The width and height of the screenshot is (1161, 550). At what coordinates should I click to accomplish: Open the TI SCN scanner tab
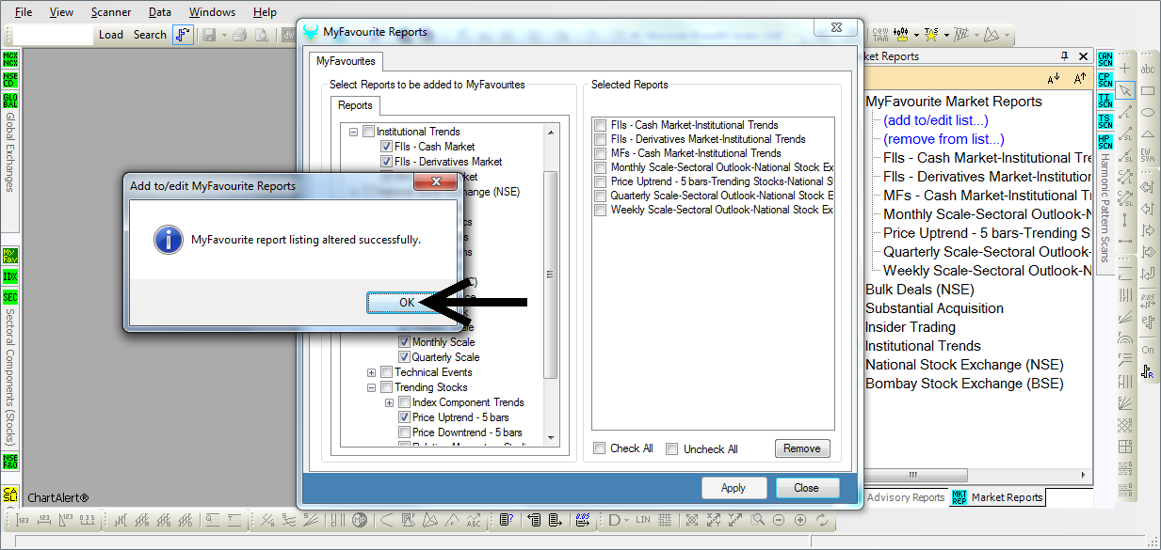(1105, 100)
